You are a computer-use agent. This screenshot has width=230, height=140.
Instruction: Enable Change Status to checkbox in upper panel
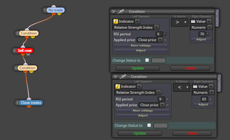[147, 60]
